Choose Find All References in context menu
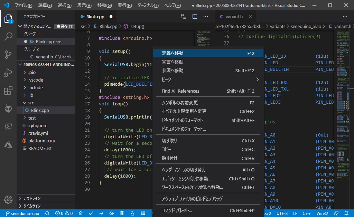354x217 pixels. click(208, 91)
